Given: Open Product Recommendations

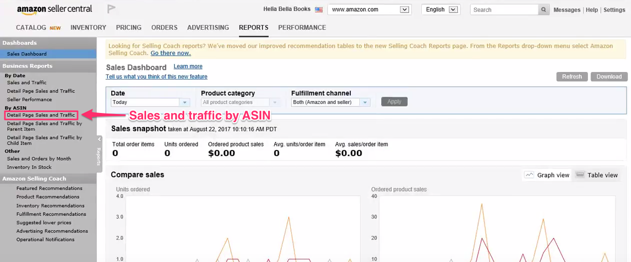Looking at the screenshot, I should pyautogui.click(x=48, y=197).
